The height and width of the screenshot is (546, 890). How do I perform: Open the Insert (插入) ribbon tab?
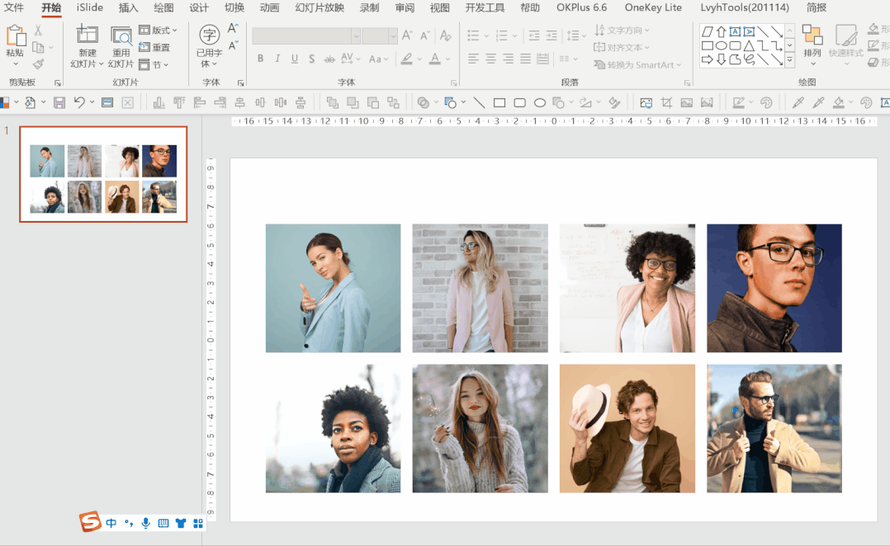click(x=128, y=7)
